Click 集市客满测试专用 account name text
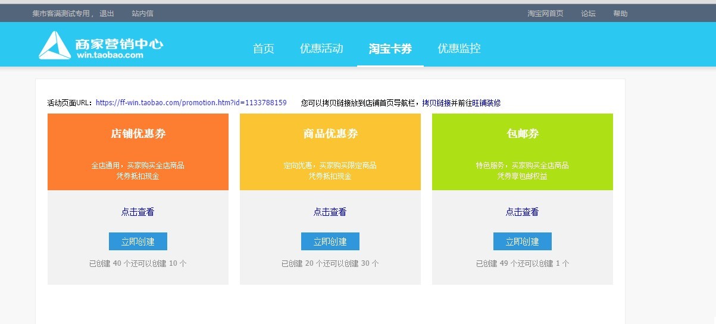The height and width of the screenshot is (324, 716). coord(62,13)
